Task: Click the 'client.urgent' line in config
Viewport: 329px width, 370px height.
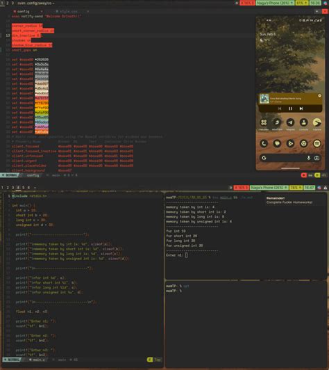Action: tap(73, 161)
